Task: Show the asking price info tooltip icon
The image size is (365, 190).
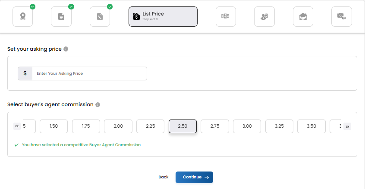Action: 66,49
